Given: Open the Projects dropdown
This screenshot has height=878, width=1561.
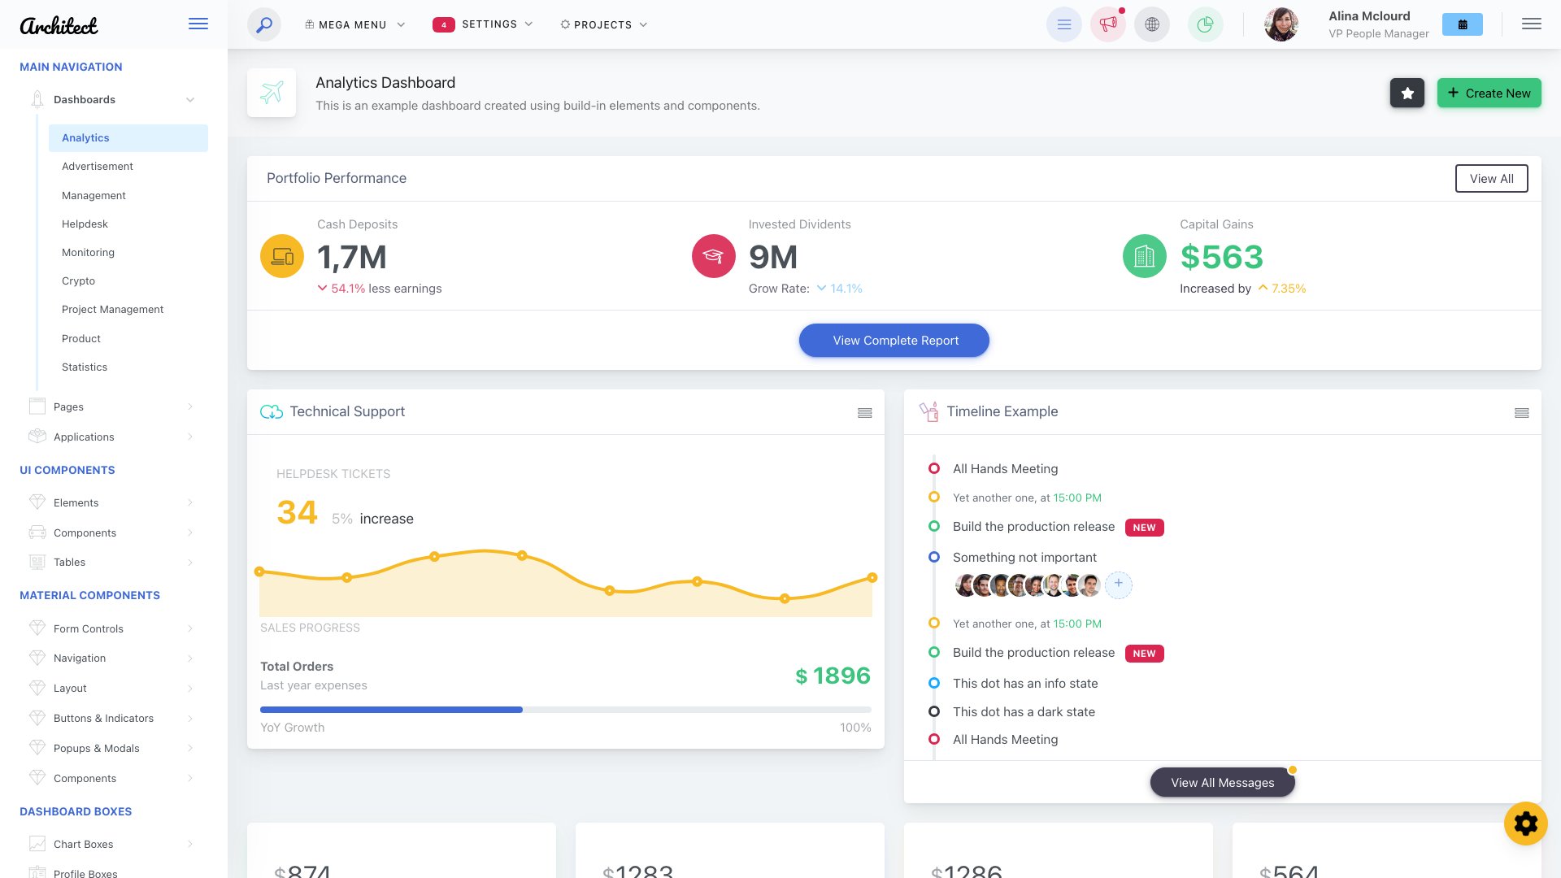Looking at the screenshot, I should (x=602, y=24).
